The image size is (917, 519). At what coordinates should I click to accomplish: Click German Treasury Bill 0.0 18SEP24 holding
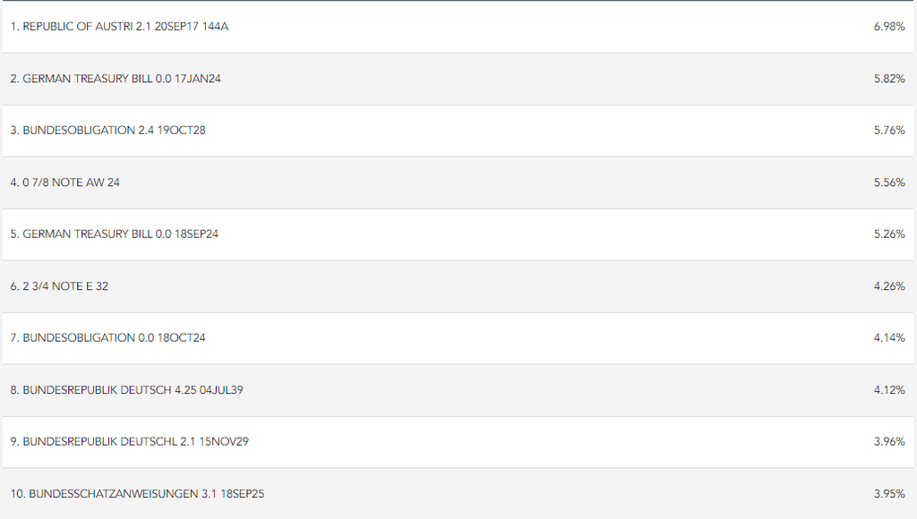[115, 234]
